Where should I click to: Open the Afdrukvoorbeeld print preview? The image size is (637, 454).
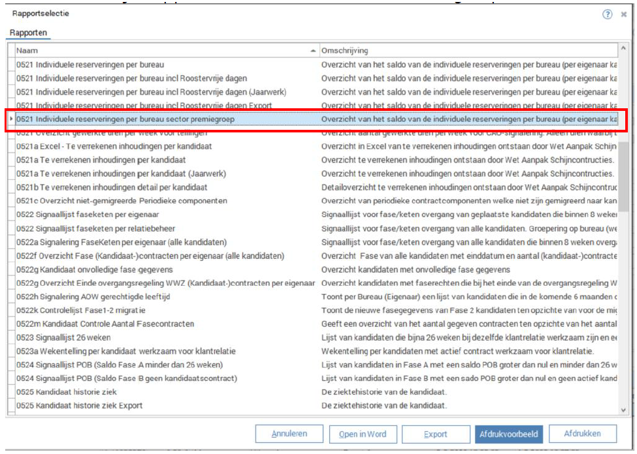pyautogui.click(x=508, y=434)
